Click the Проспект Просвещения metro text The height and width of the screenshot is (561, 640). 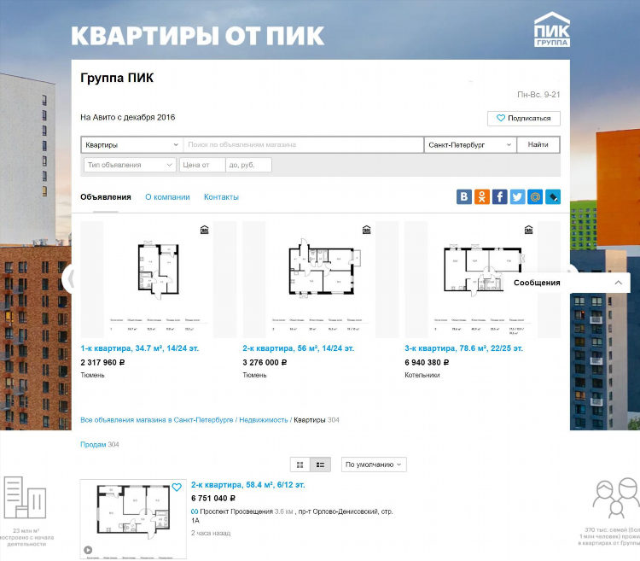click(236, 511)
